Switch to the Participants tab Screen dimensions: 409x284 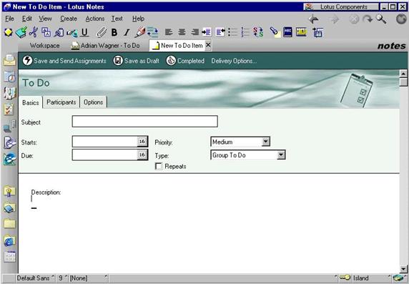[x=61, y=102]
